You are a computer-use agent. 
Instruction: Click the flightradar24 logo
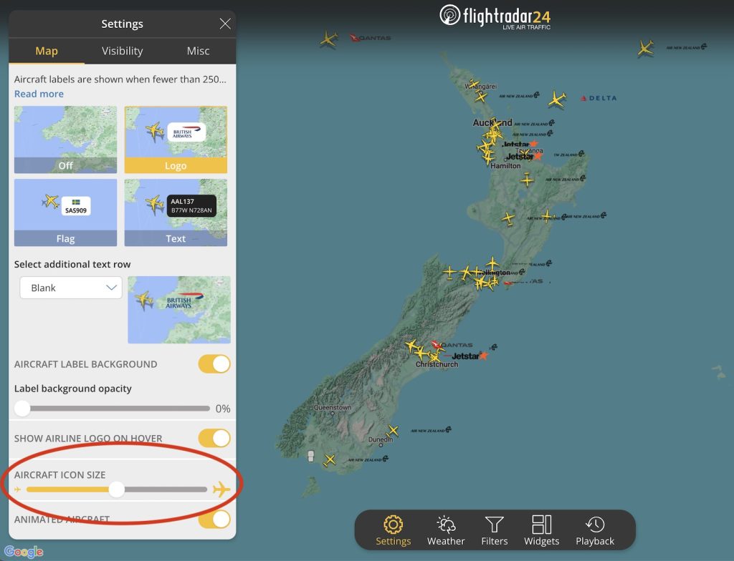pos(495,17)
